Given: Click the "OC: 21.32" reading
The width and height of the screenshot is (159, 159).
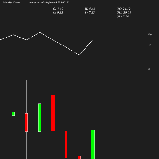Looking at the screenshot, I should [124, 9].
